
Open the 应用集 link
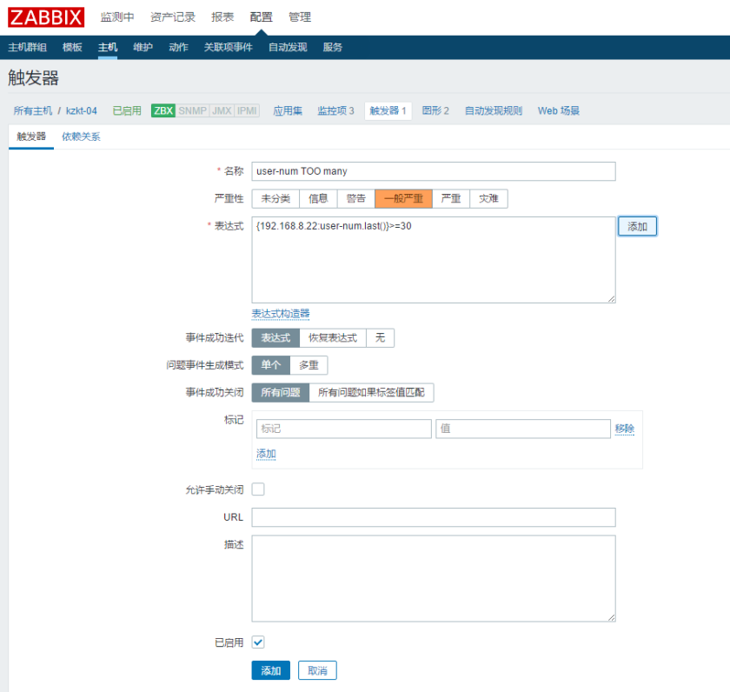[288, 110]
